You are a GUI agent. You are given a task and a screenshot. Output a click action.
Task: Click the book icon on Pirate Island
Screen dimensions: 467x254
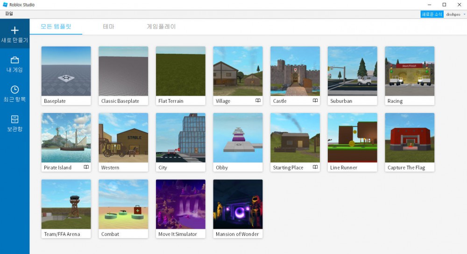86,167
